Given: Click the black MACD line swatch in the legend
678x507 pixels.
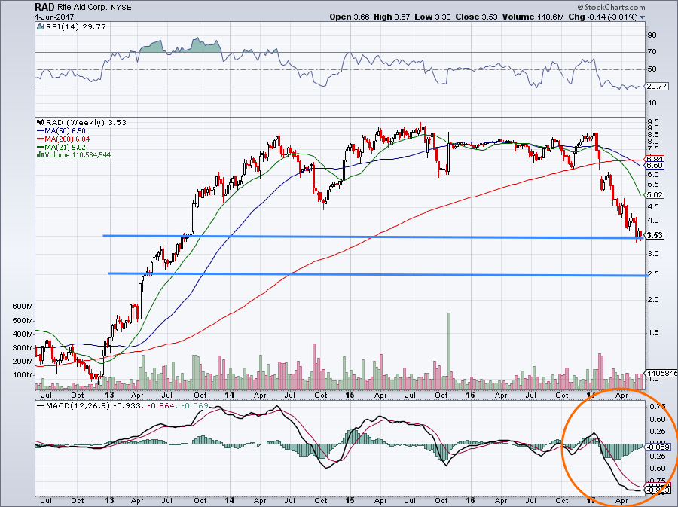Looking at the screenshot, I should pos(41,406).
